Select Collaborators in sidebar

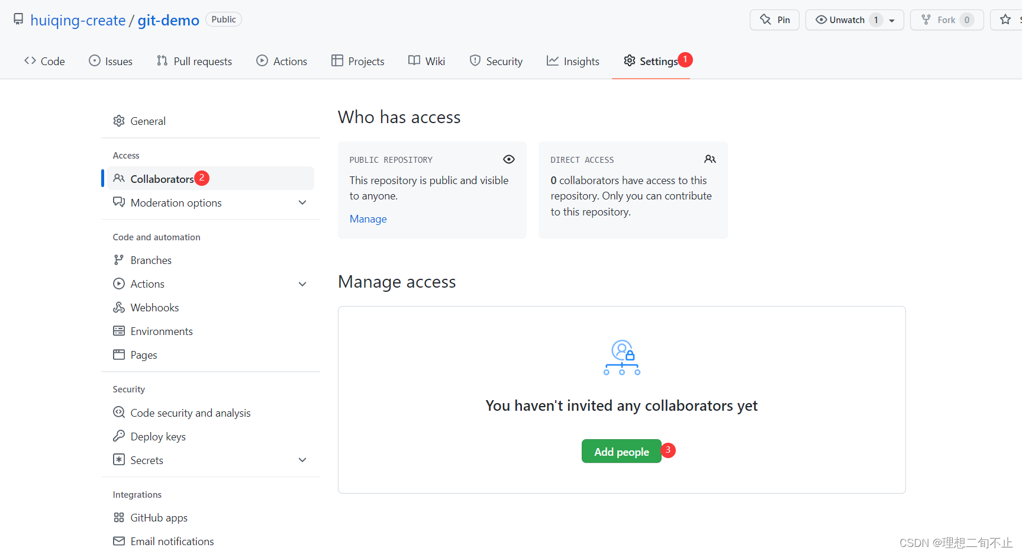point(210,179)
